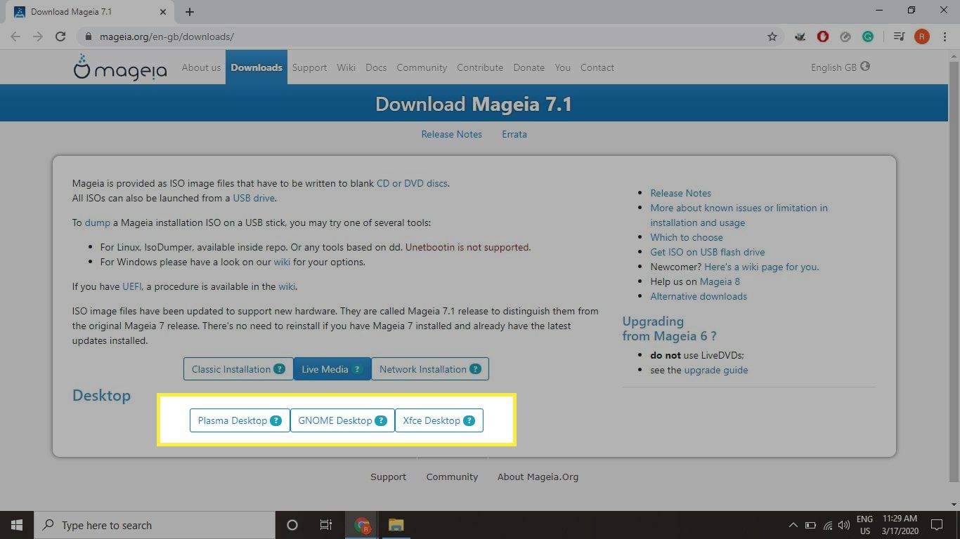Image resolution: width=960 pixels, height=539 pixels.
Task: Click the volume tray icon
Action: (x=844, y=525)
